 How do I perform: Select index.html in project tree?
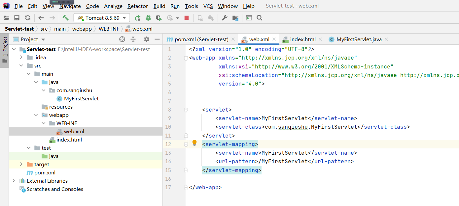(69, 140)
